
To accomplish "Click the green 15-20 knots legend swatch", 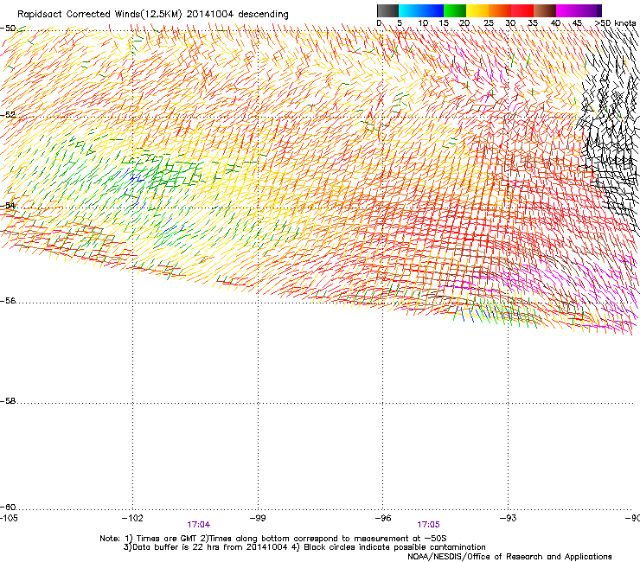I will point(455,10).
